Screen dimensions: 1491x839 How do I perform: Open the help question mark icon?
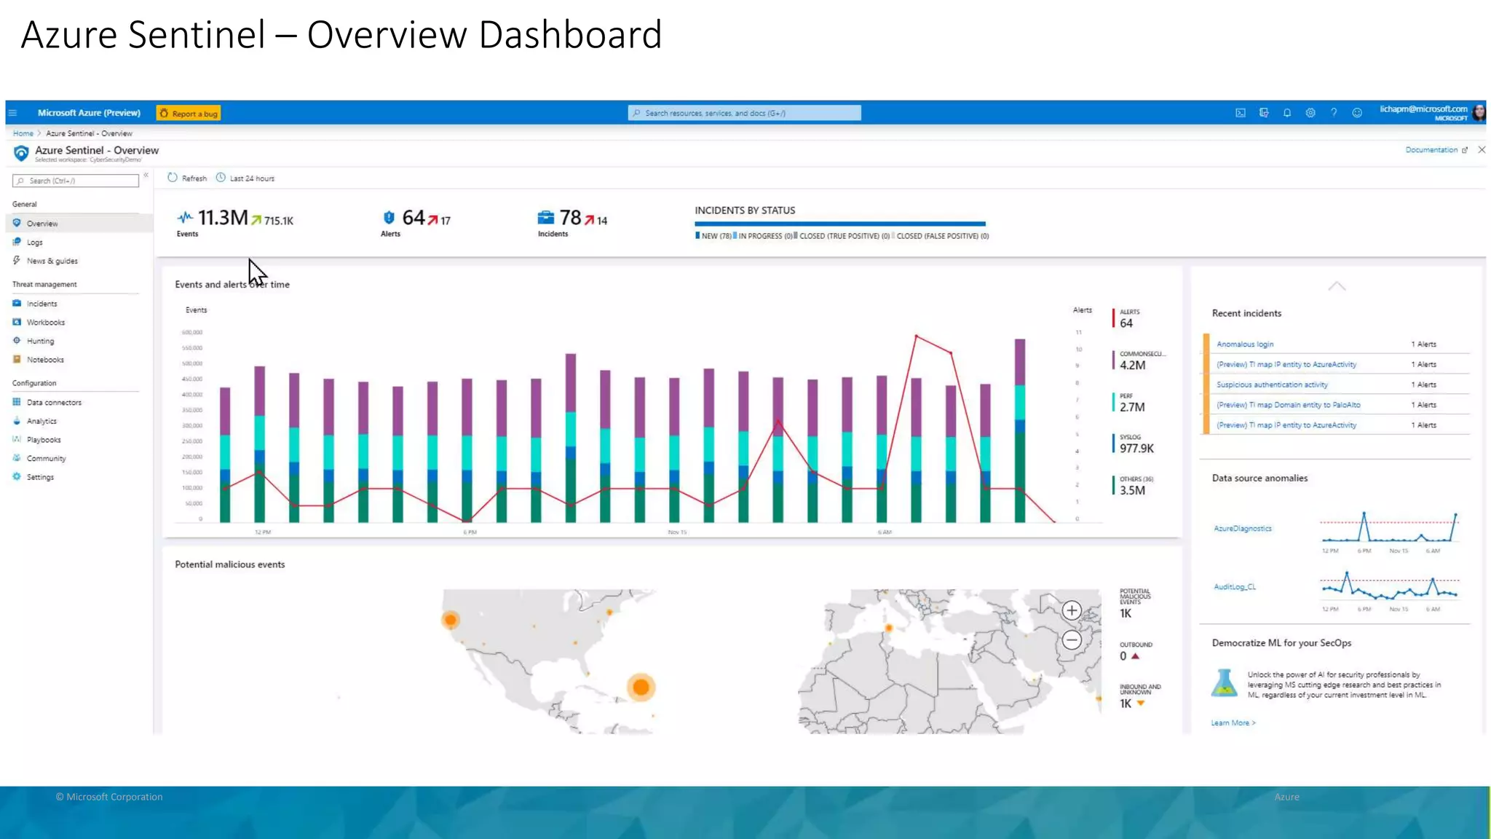pyautogui.click(x=1334, y=113)
